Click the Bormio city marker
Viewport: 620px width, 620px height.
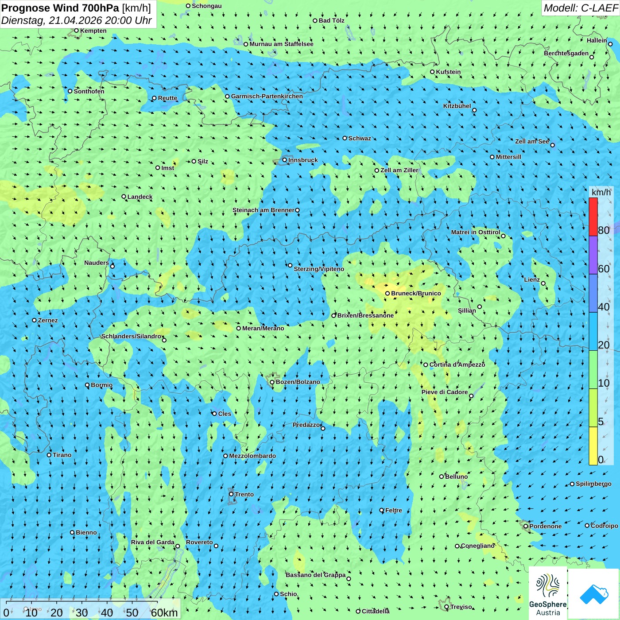pos(87,385)
